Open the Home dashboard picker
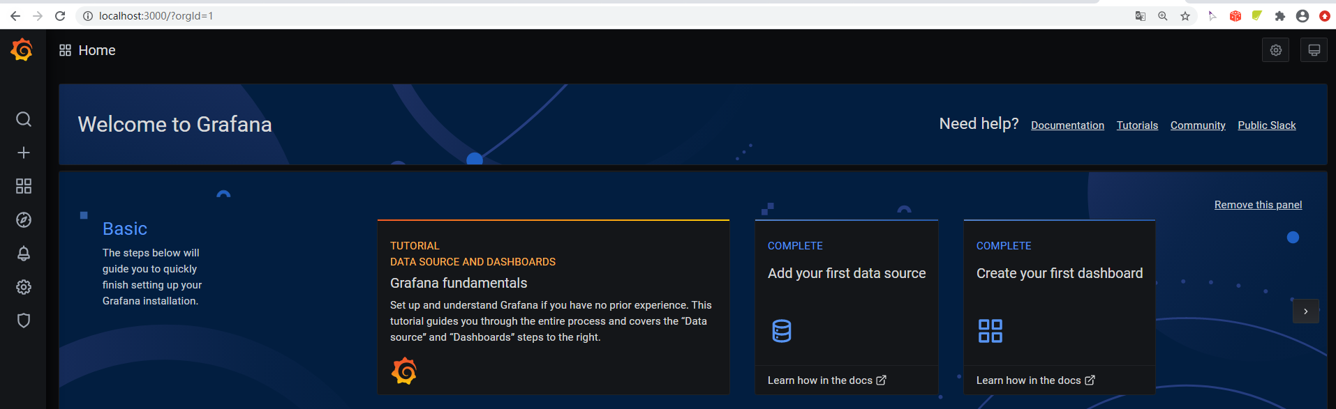1336x409 pixels. [x=97, y=50]
